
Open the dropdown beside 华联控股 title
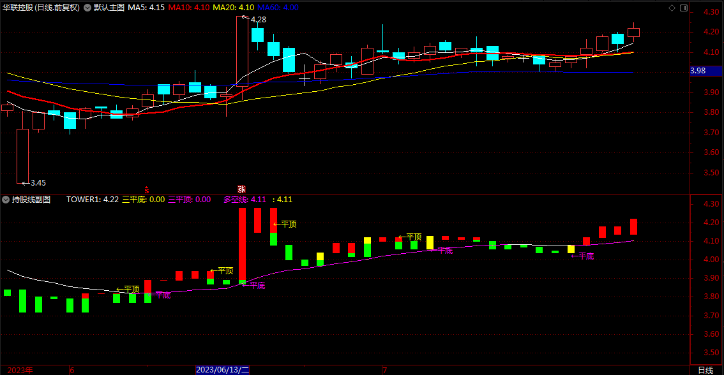pyautogui.click(x=87, y=8)
